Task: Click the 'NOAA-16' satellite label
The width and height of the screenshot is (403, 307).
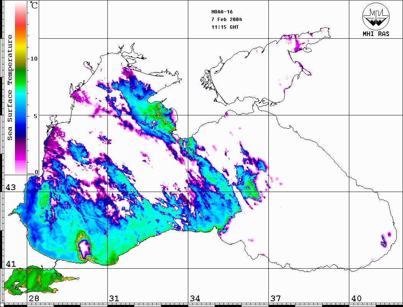Action: pos(222,12)
